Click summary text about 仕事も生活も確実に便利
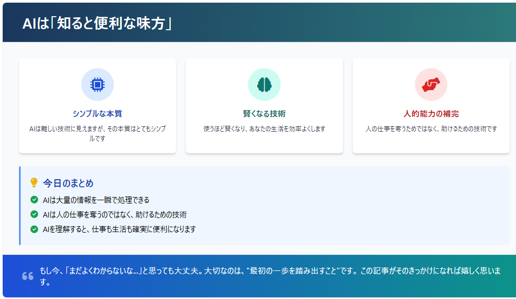This screenshot has width=516, height=299. point(119,229)
